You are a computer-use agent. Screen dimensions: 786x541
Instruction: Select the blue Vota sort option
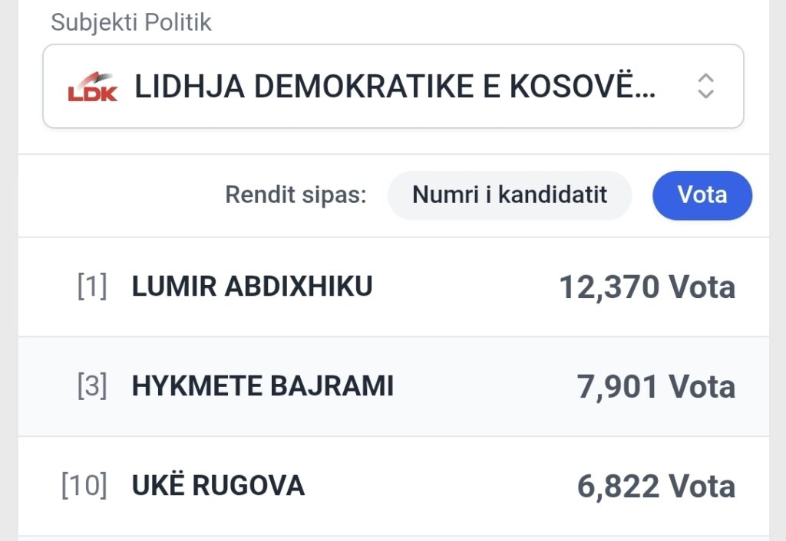[702, 195]
